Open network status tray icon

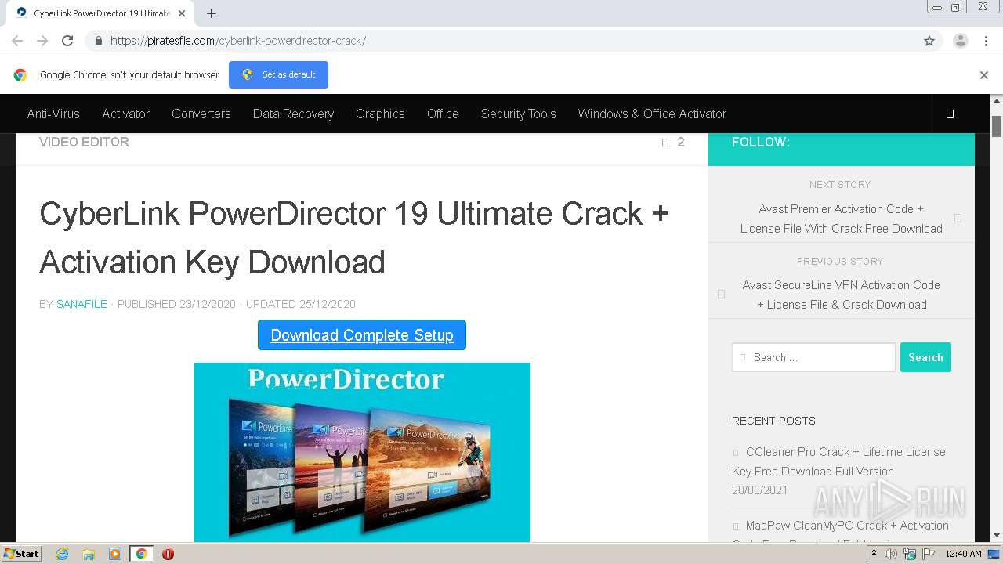[x=910, y=554]
